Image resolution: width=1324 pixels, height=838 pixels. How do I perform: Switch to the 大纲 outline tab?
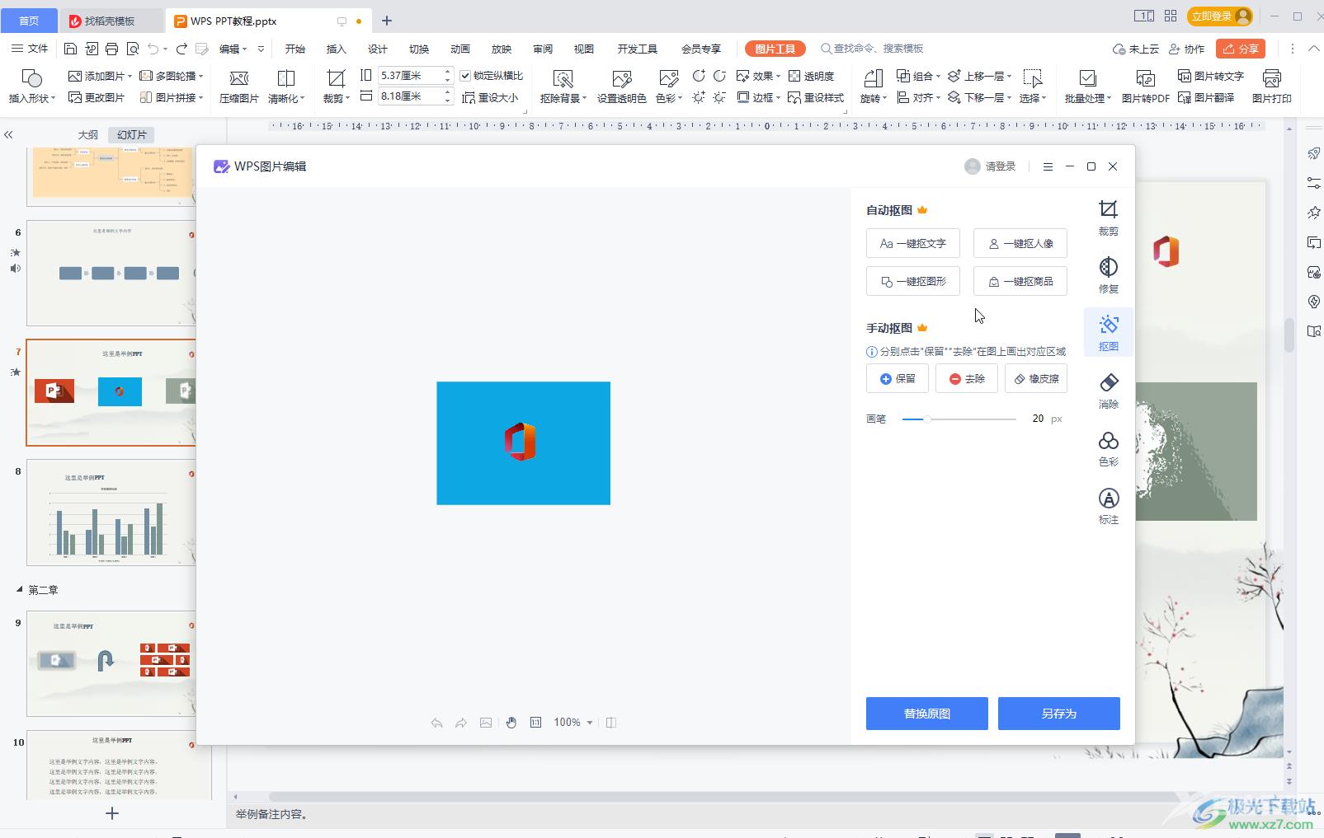(87, 134)
